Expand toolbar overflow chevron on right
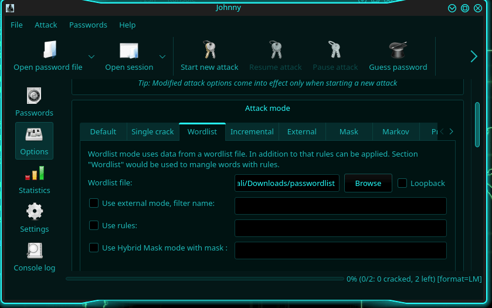This screenshot has width=492, height=308. tap(474, 56)
